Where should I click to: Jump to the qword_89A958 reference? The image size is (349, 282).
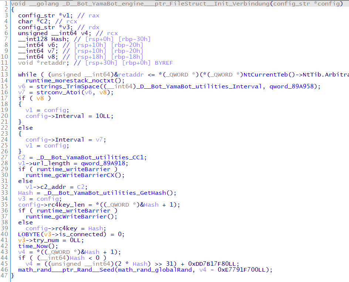[x=291, y=86]
